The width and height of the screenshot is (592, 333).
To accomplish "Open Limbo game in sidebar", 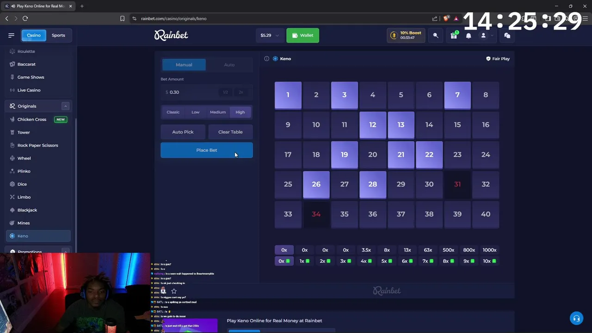I will (x=38, y=197).
